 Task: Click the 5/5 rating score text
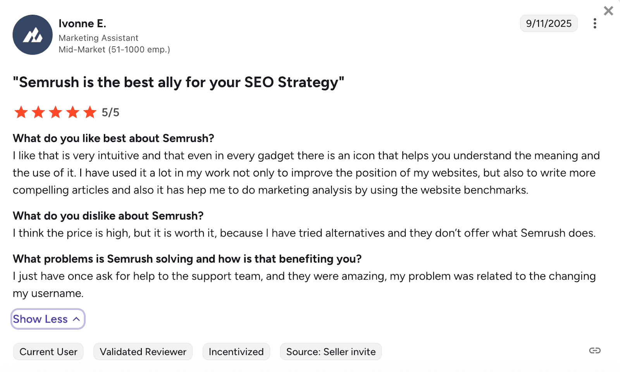[x=110, y=112]
